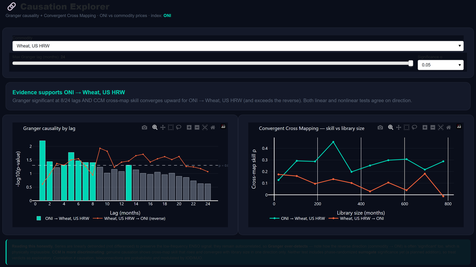Open the Significance α dropdown showing 0.05
The height and width of the screenshot is (267, 476).
click(441, 65)
